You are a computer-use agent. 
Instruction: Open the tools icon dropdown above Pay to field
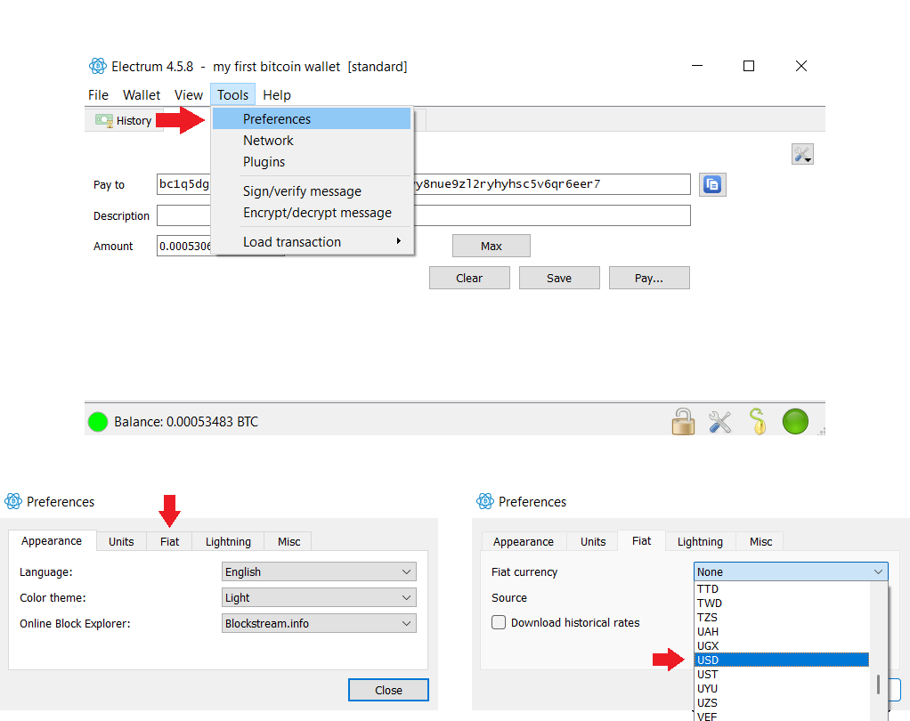click(802, 155)
